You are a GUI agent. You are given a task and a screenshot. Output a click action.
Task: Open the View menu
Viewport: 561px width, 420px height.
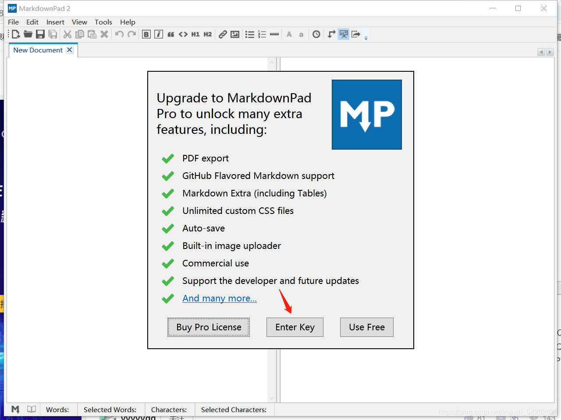(x=79, y=22)
